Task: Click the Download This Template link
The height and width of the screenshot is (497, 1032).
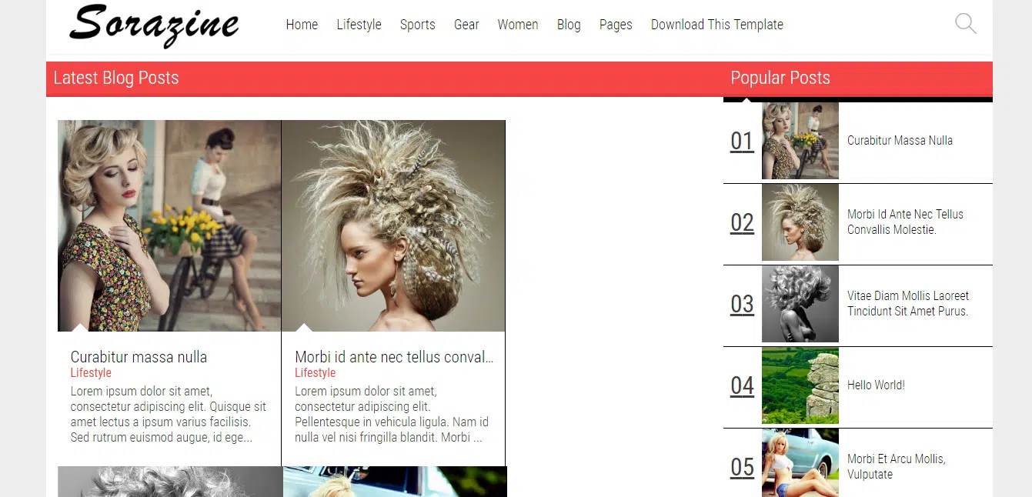Action: (x=716, y=25)
